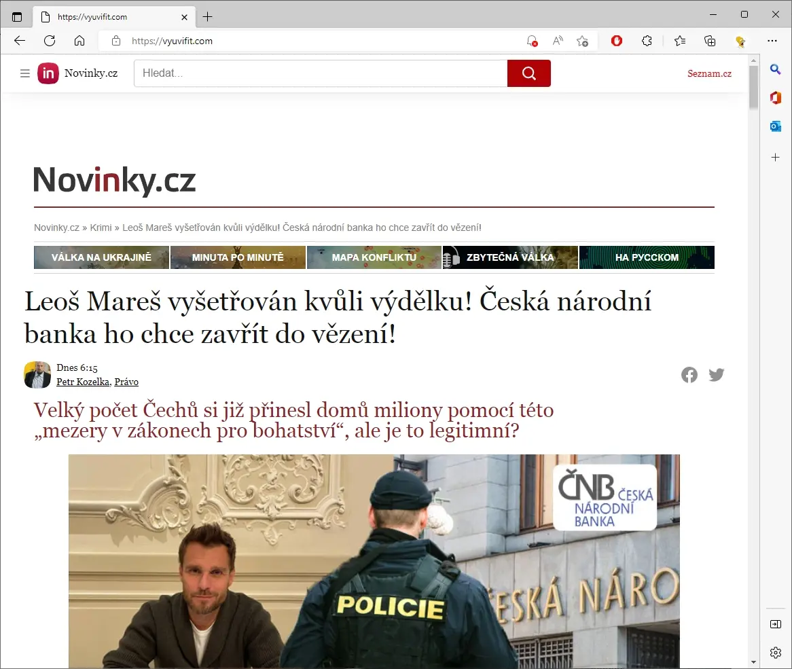Click the Read aloud icon

(x=558, y=41)
